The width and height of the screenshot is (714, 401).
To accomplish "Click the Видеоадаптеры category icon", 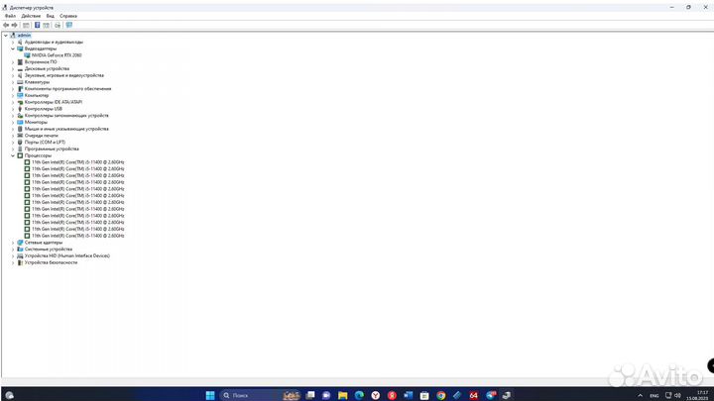I will (20, 49).
